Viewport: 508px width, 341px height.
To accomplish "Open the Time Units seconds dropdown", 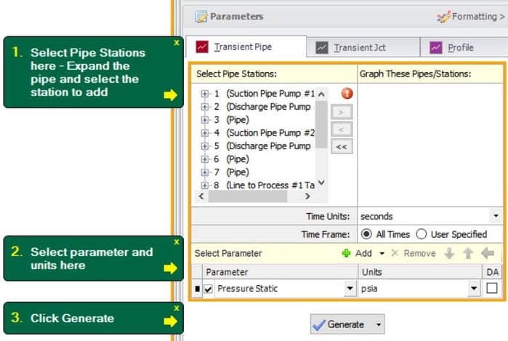I will click(496, 216).
